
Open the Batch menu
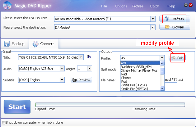[x=155, y=6]
